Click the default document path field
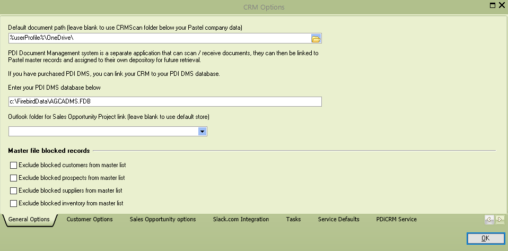 (159, 38)
